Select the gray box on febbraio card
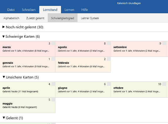The height and width of the screenshot is (124, 168). pyautogui.click(x=109, y=59)
